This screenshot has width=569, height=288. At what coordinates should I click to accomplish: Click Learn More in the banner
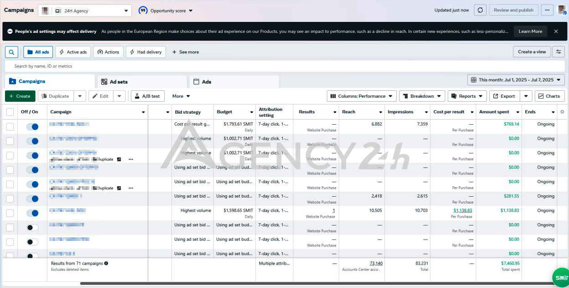(530, 31)
